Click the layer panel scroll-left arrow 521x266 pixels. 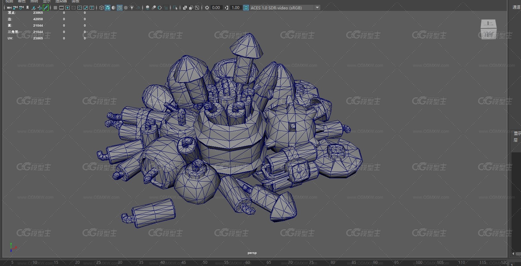coord(513,254)
